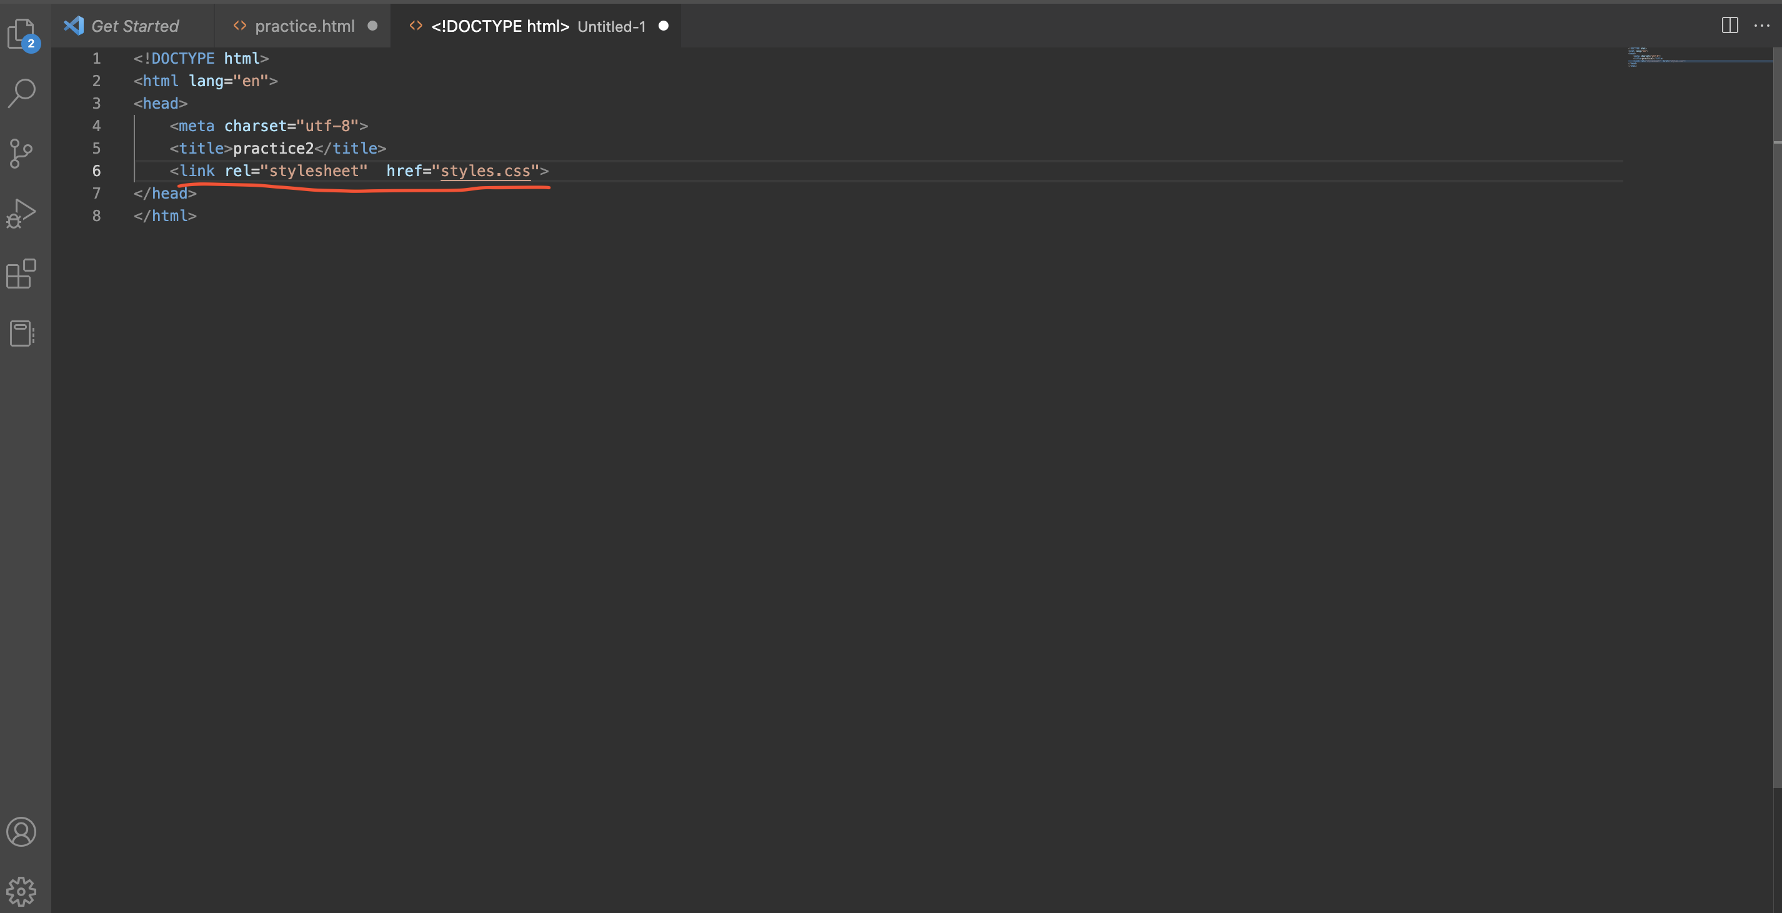Click the closing /head tag
Viewport: 1782px width, 913px height.
coord(166,193)
